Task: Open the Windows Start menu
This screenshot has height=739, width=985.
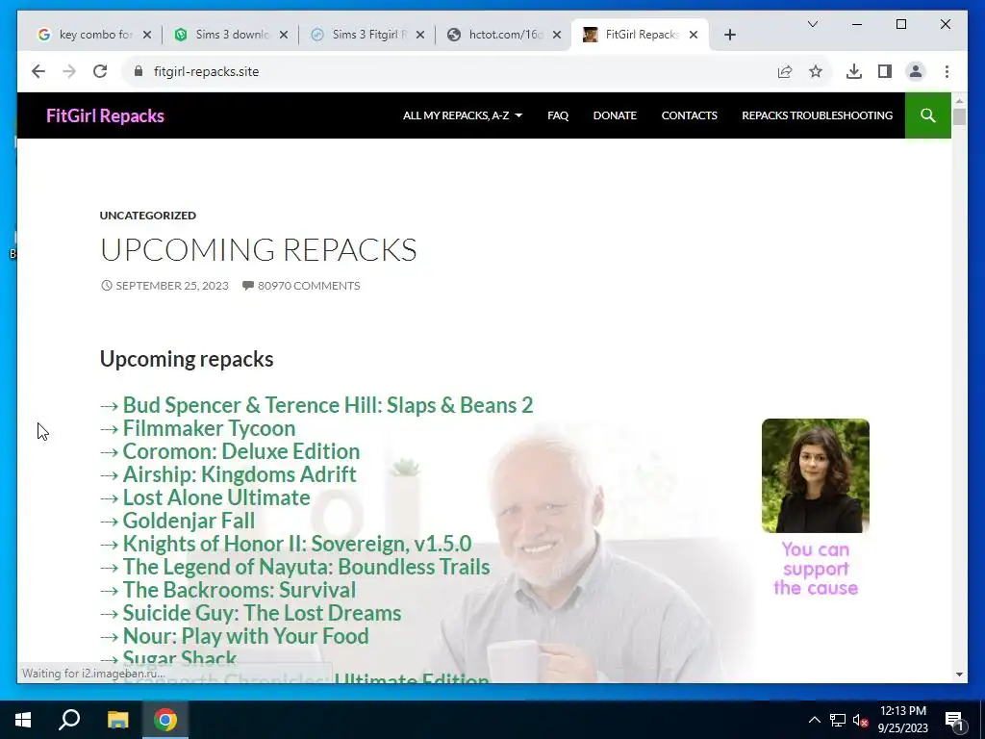Action: 23,720
